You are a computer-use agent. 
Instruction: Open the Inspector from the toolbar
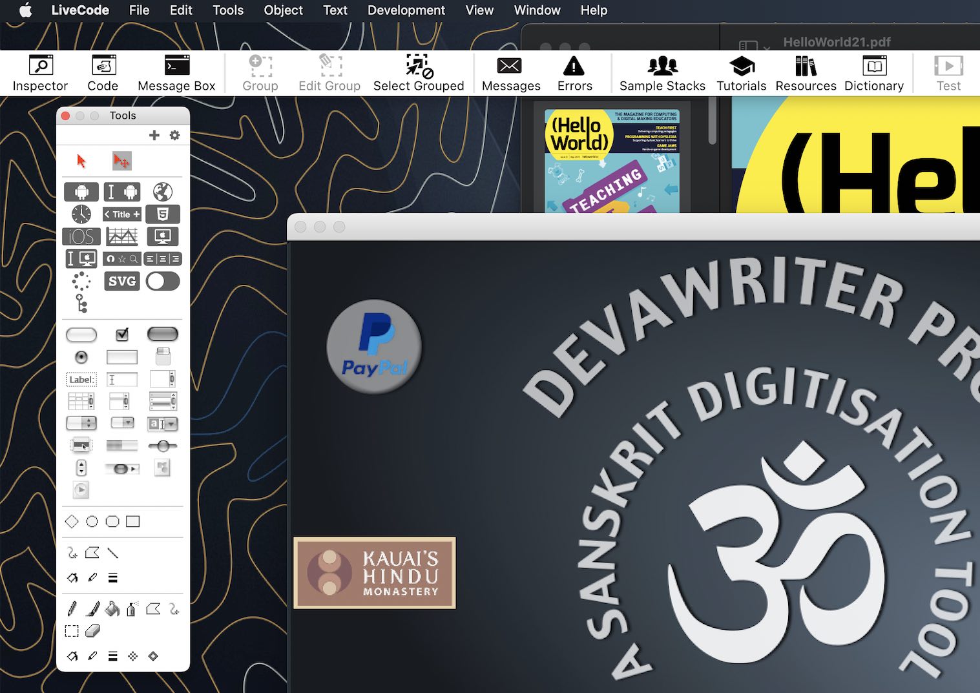(40, 73)
